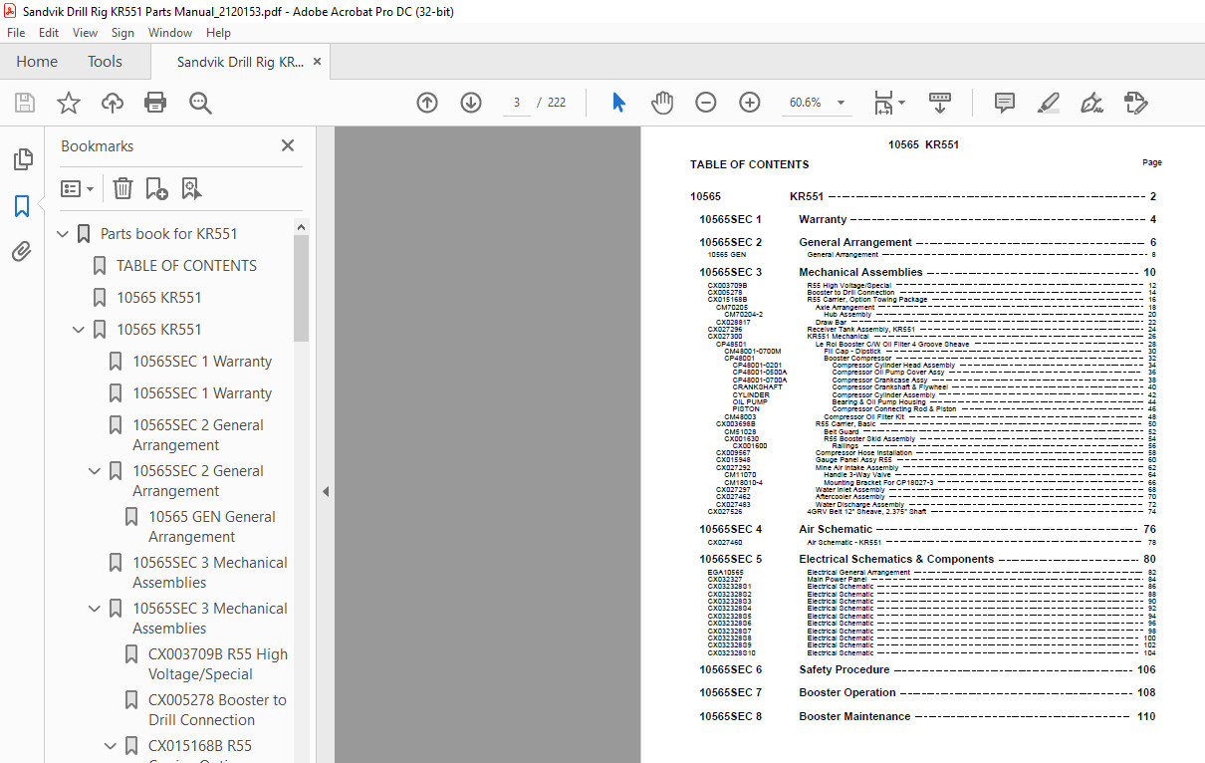This screenshot has width=1205, height=763.
Task: Open the stamp and send tool
Action: (1135, 103)
